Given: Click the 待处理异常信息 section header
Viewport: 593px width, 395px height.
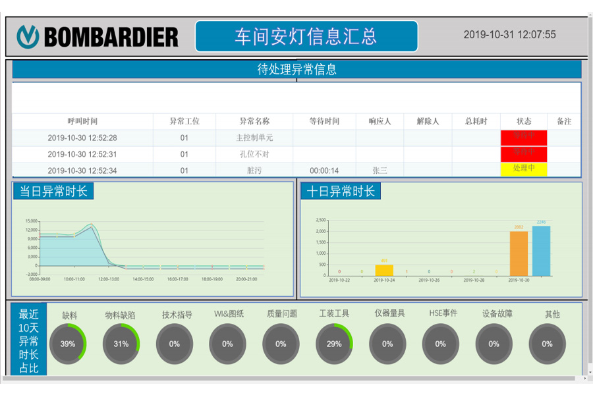Looking at the screenshot, I should (x=296, y=69).
